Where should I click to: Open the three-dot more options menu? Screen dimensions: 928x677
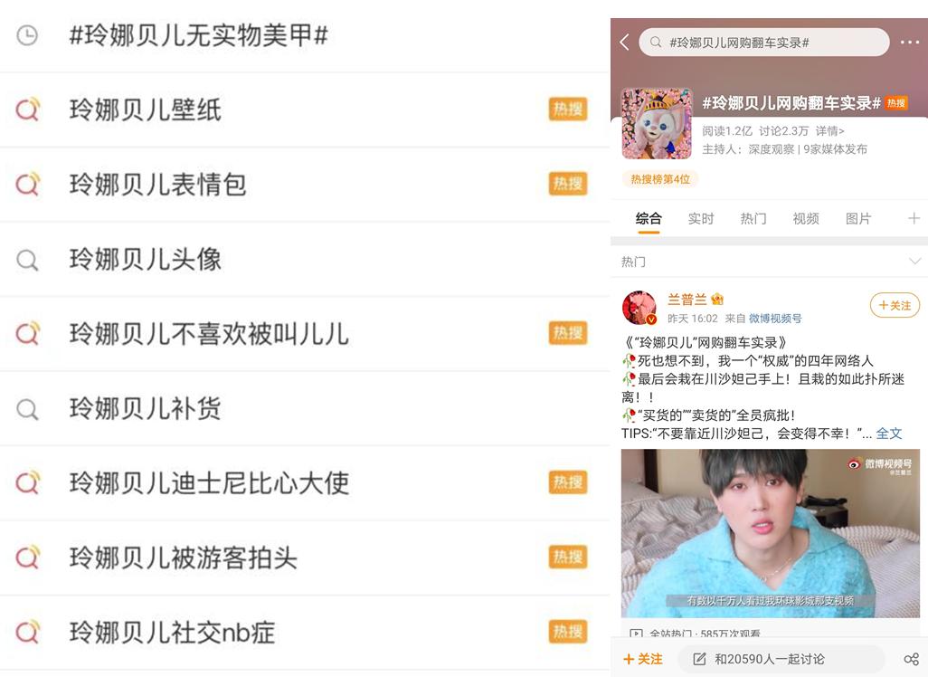tap(910, 42)
